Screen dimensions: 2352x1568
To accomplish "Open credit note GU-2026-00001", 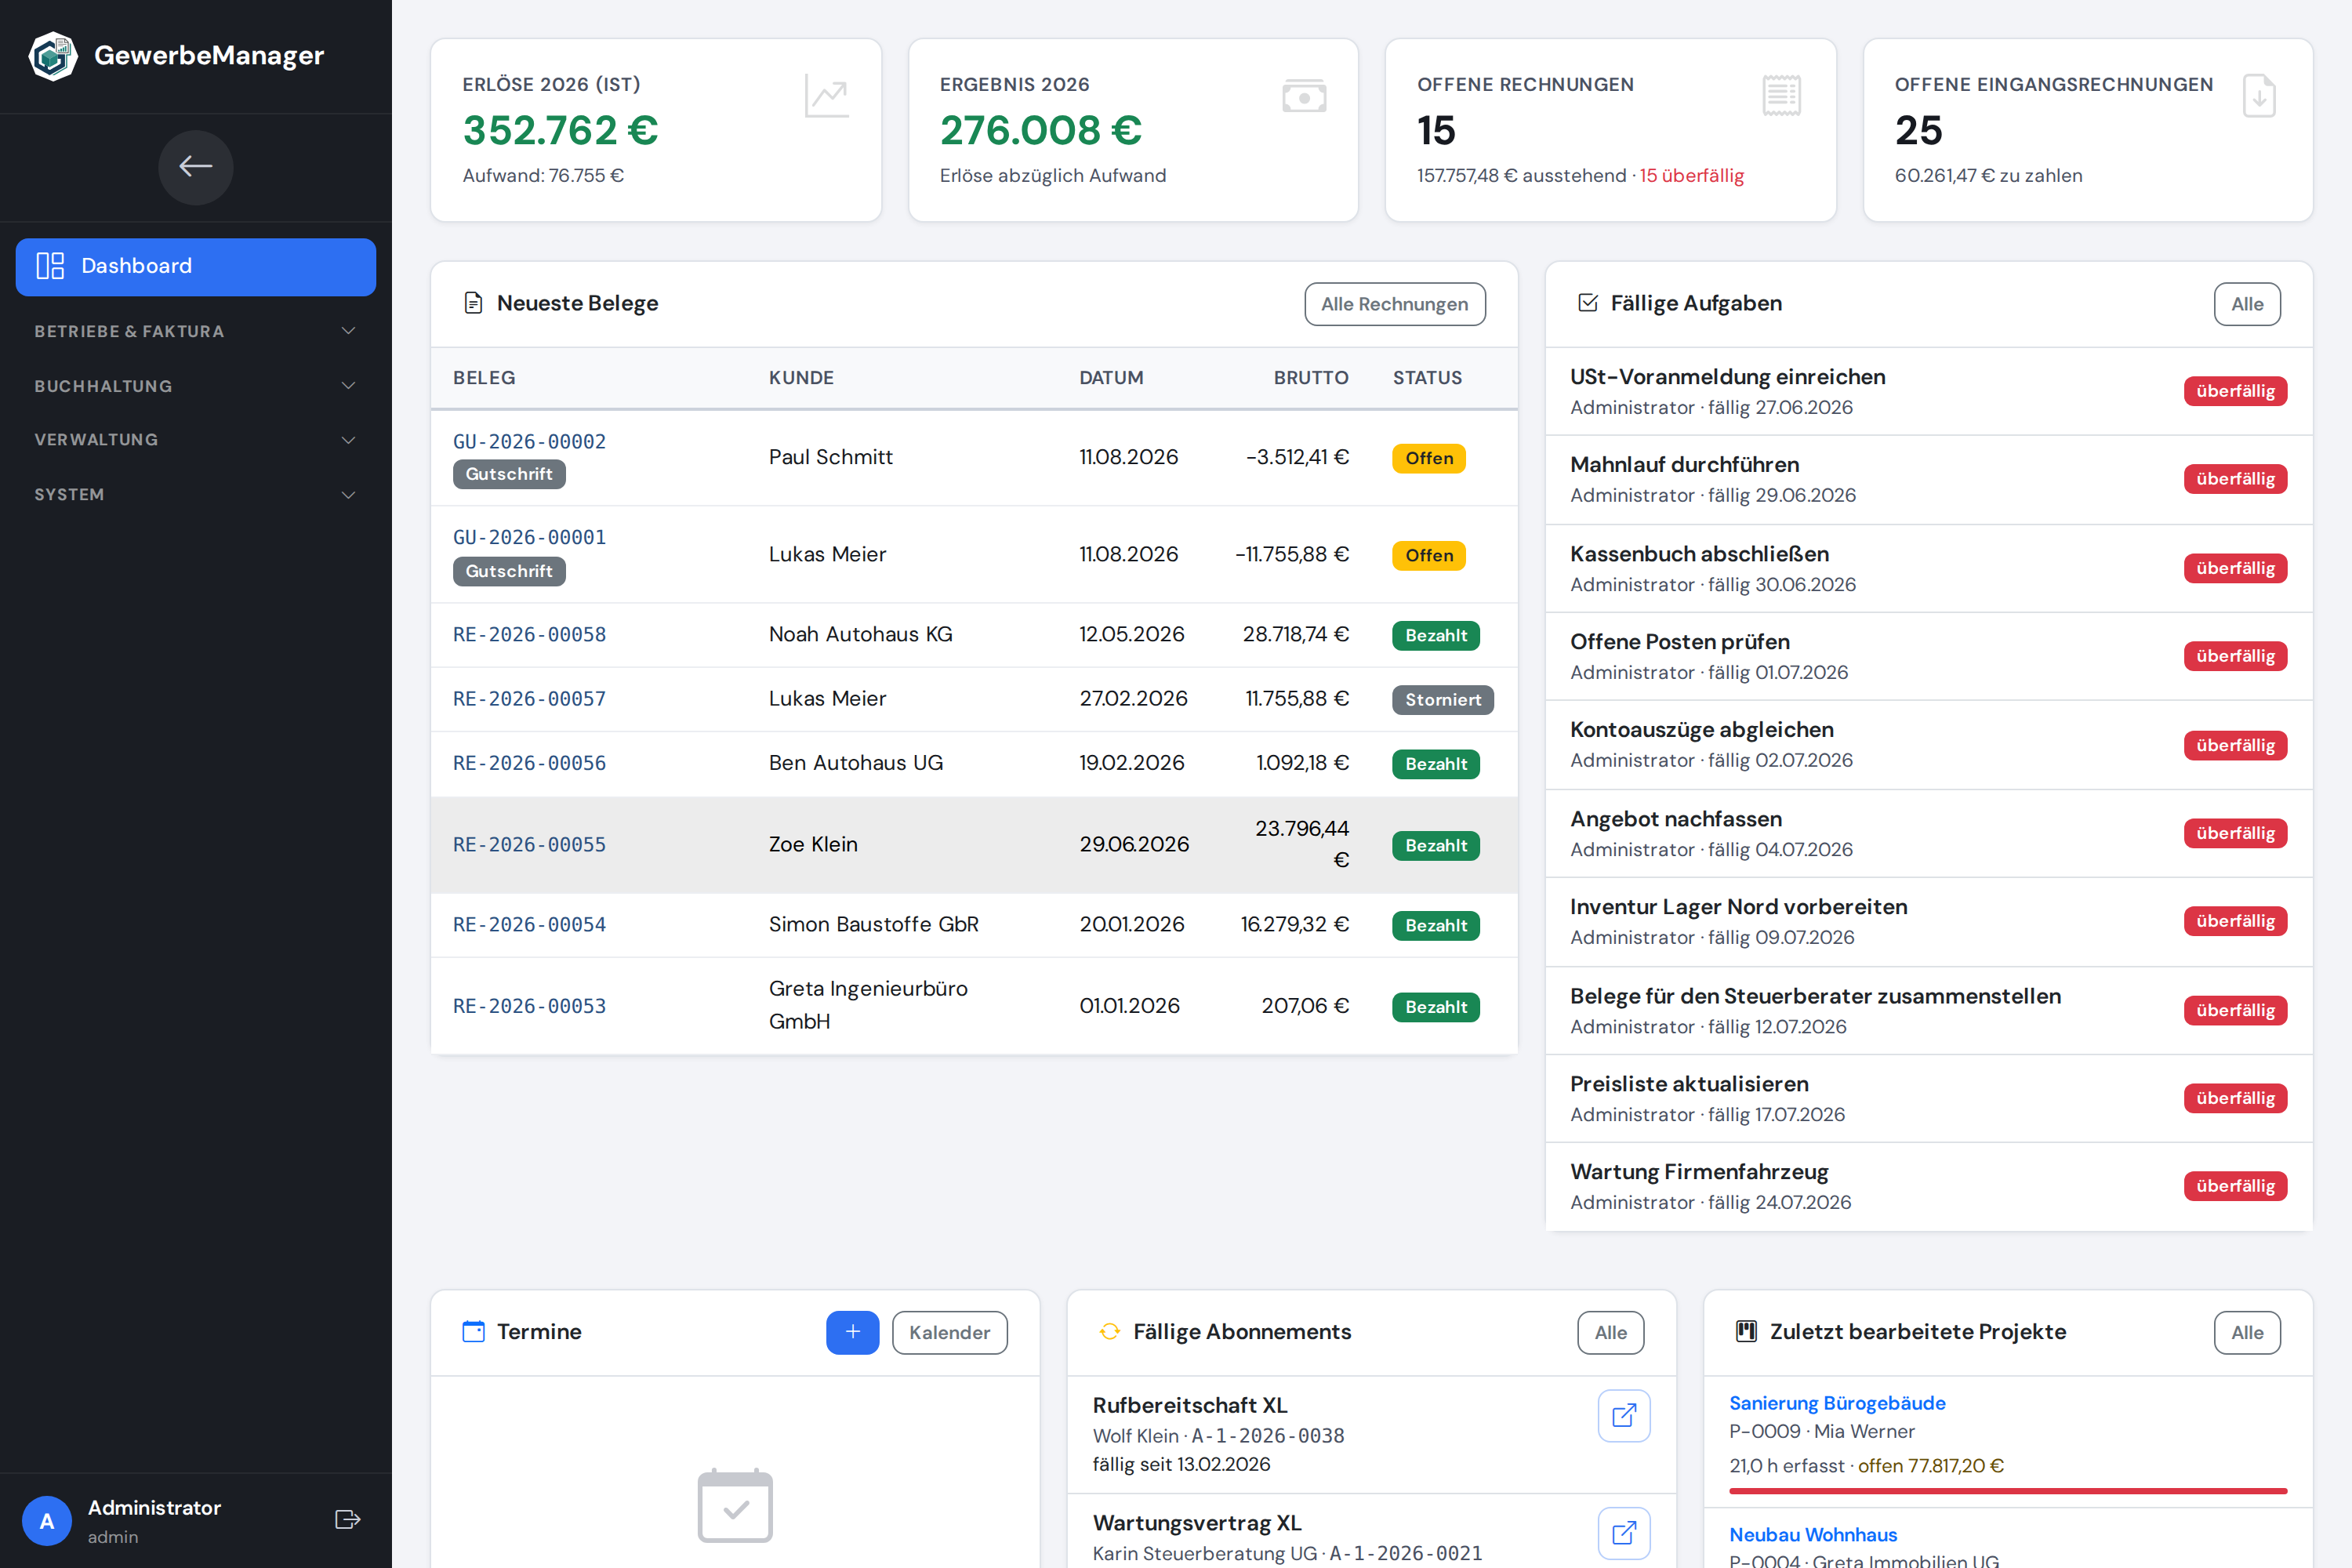I will tap(529, 537).
